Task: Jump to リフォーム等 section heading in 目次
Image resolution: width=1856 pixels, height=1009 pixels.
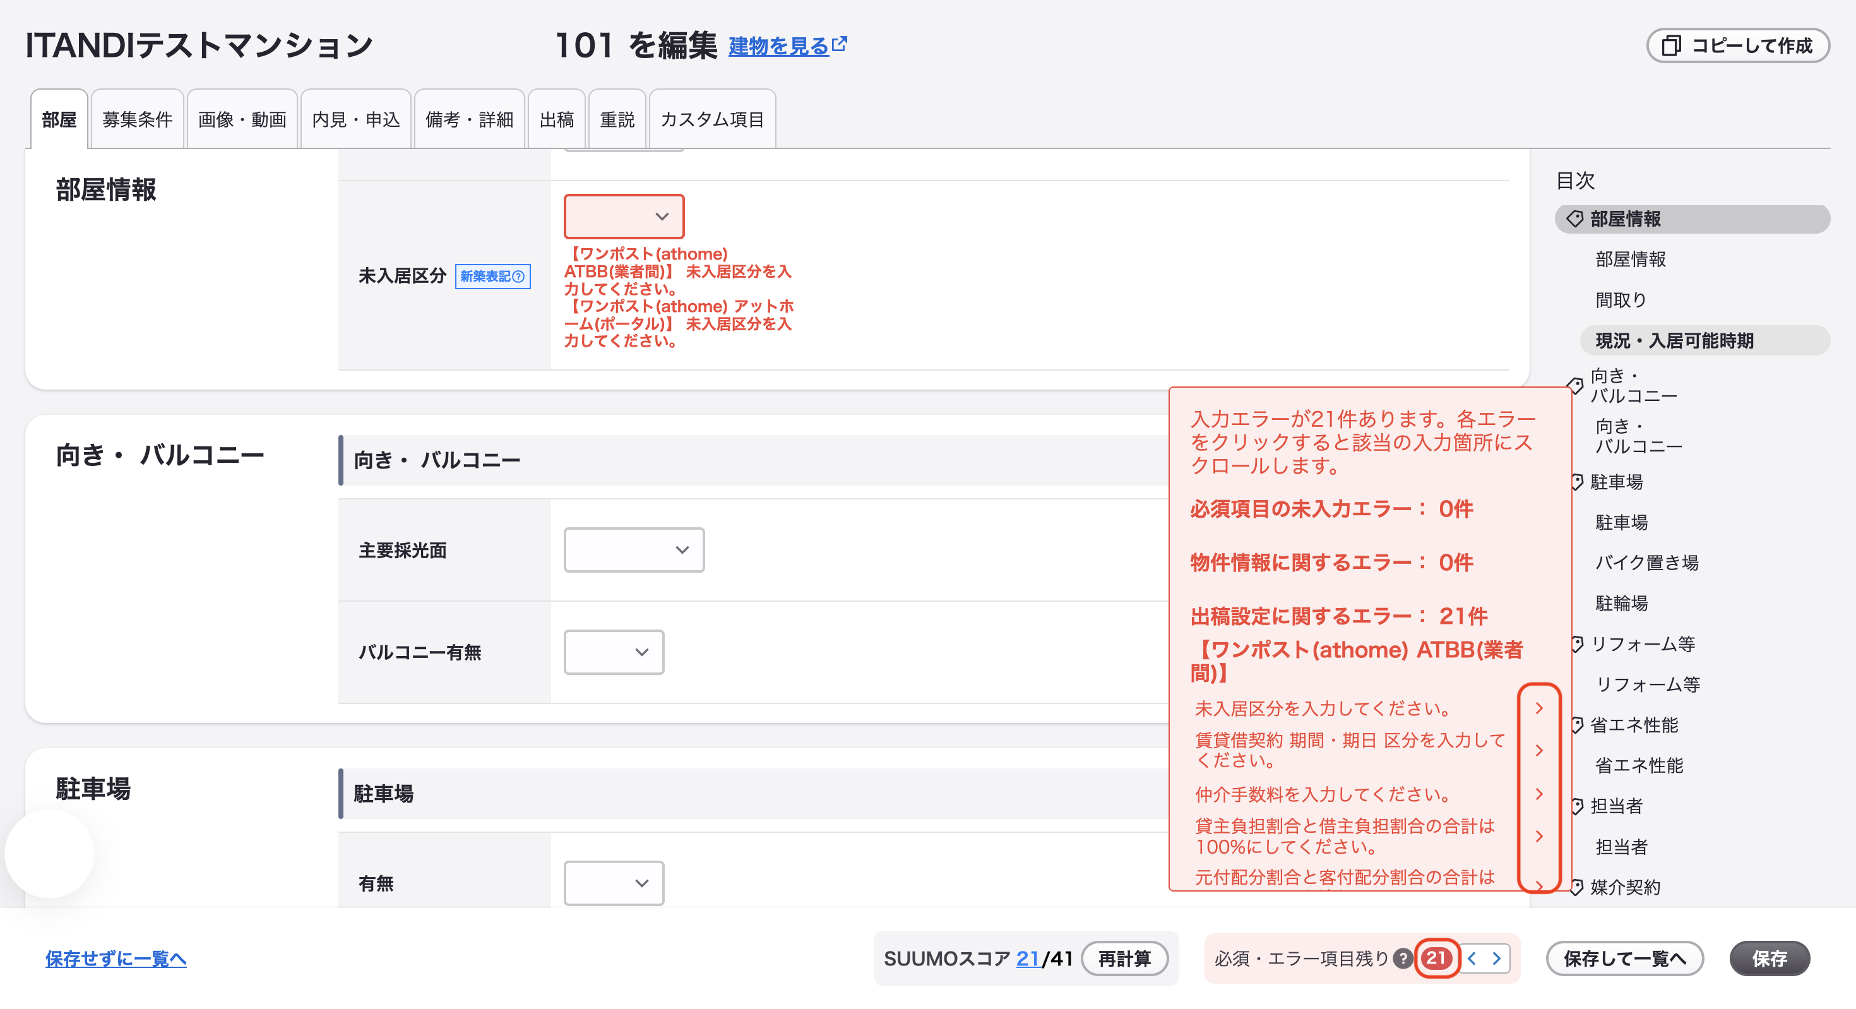Action: pos(1643,643)
